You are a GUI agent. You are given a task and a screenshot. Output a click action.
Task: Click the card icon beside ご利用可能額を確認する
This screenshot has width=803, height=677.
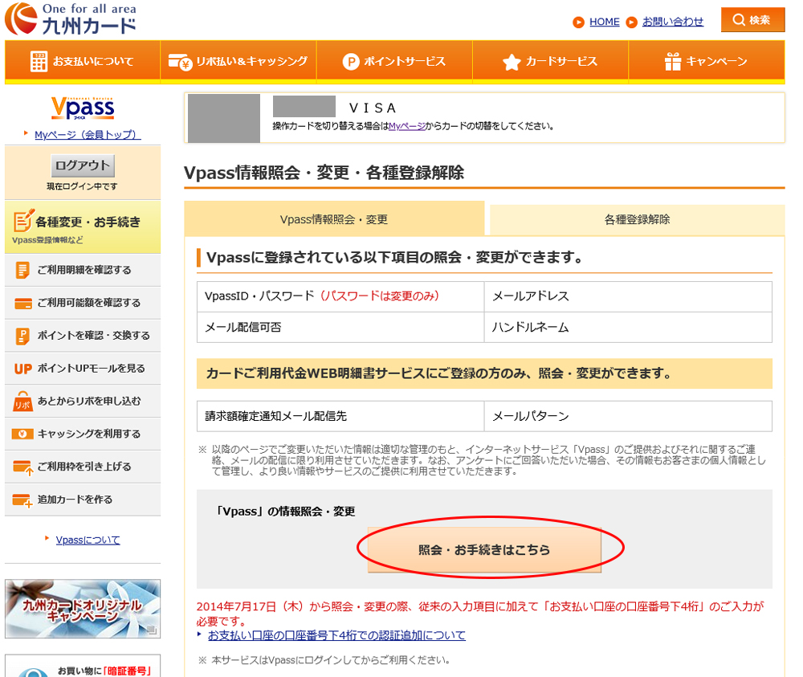(x=23, y=304)
